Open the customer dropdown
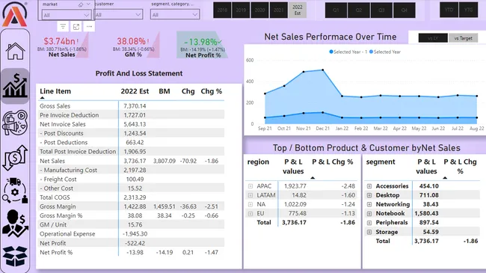 (118, 14)
